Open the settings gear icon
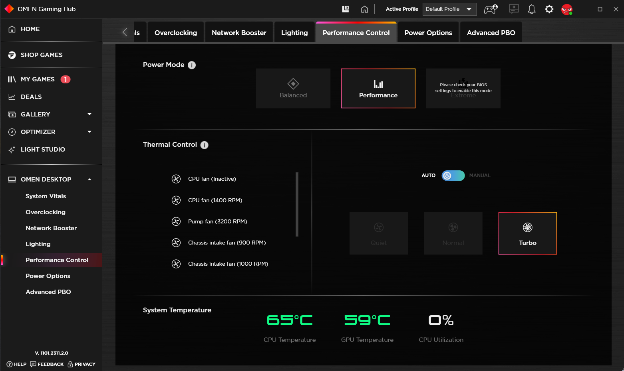Viewport: 624px width, 371px height. 549,9
